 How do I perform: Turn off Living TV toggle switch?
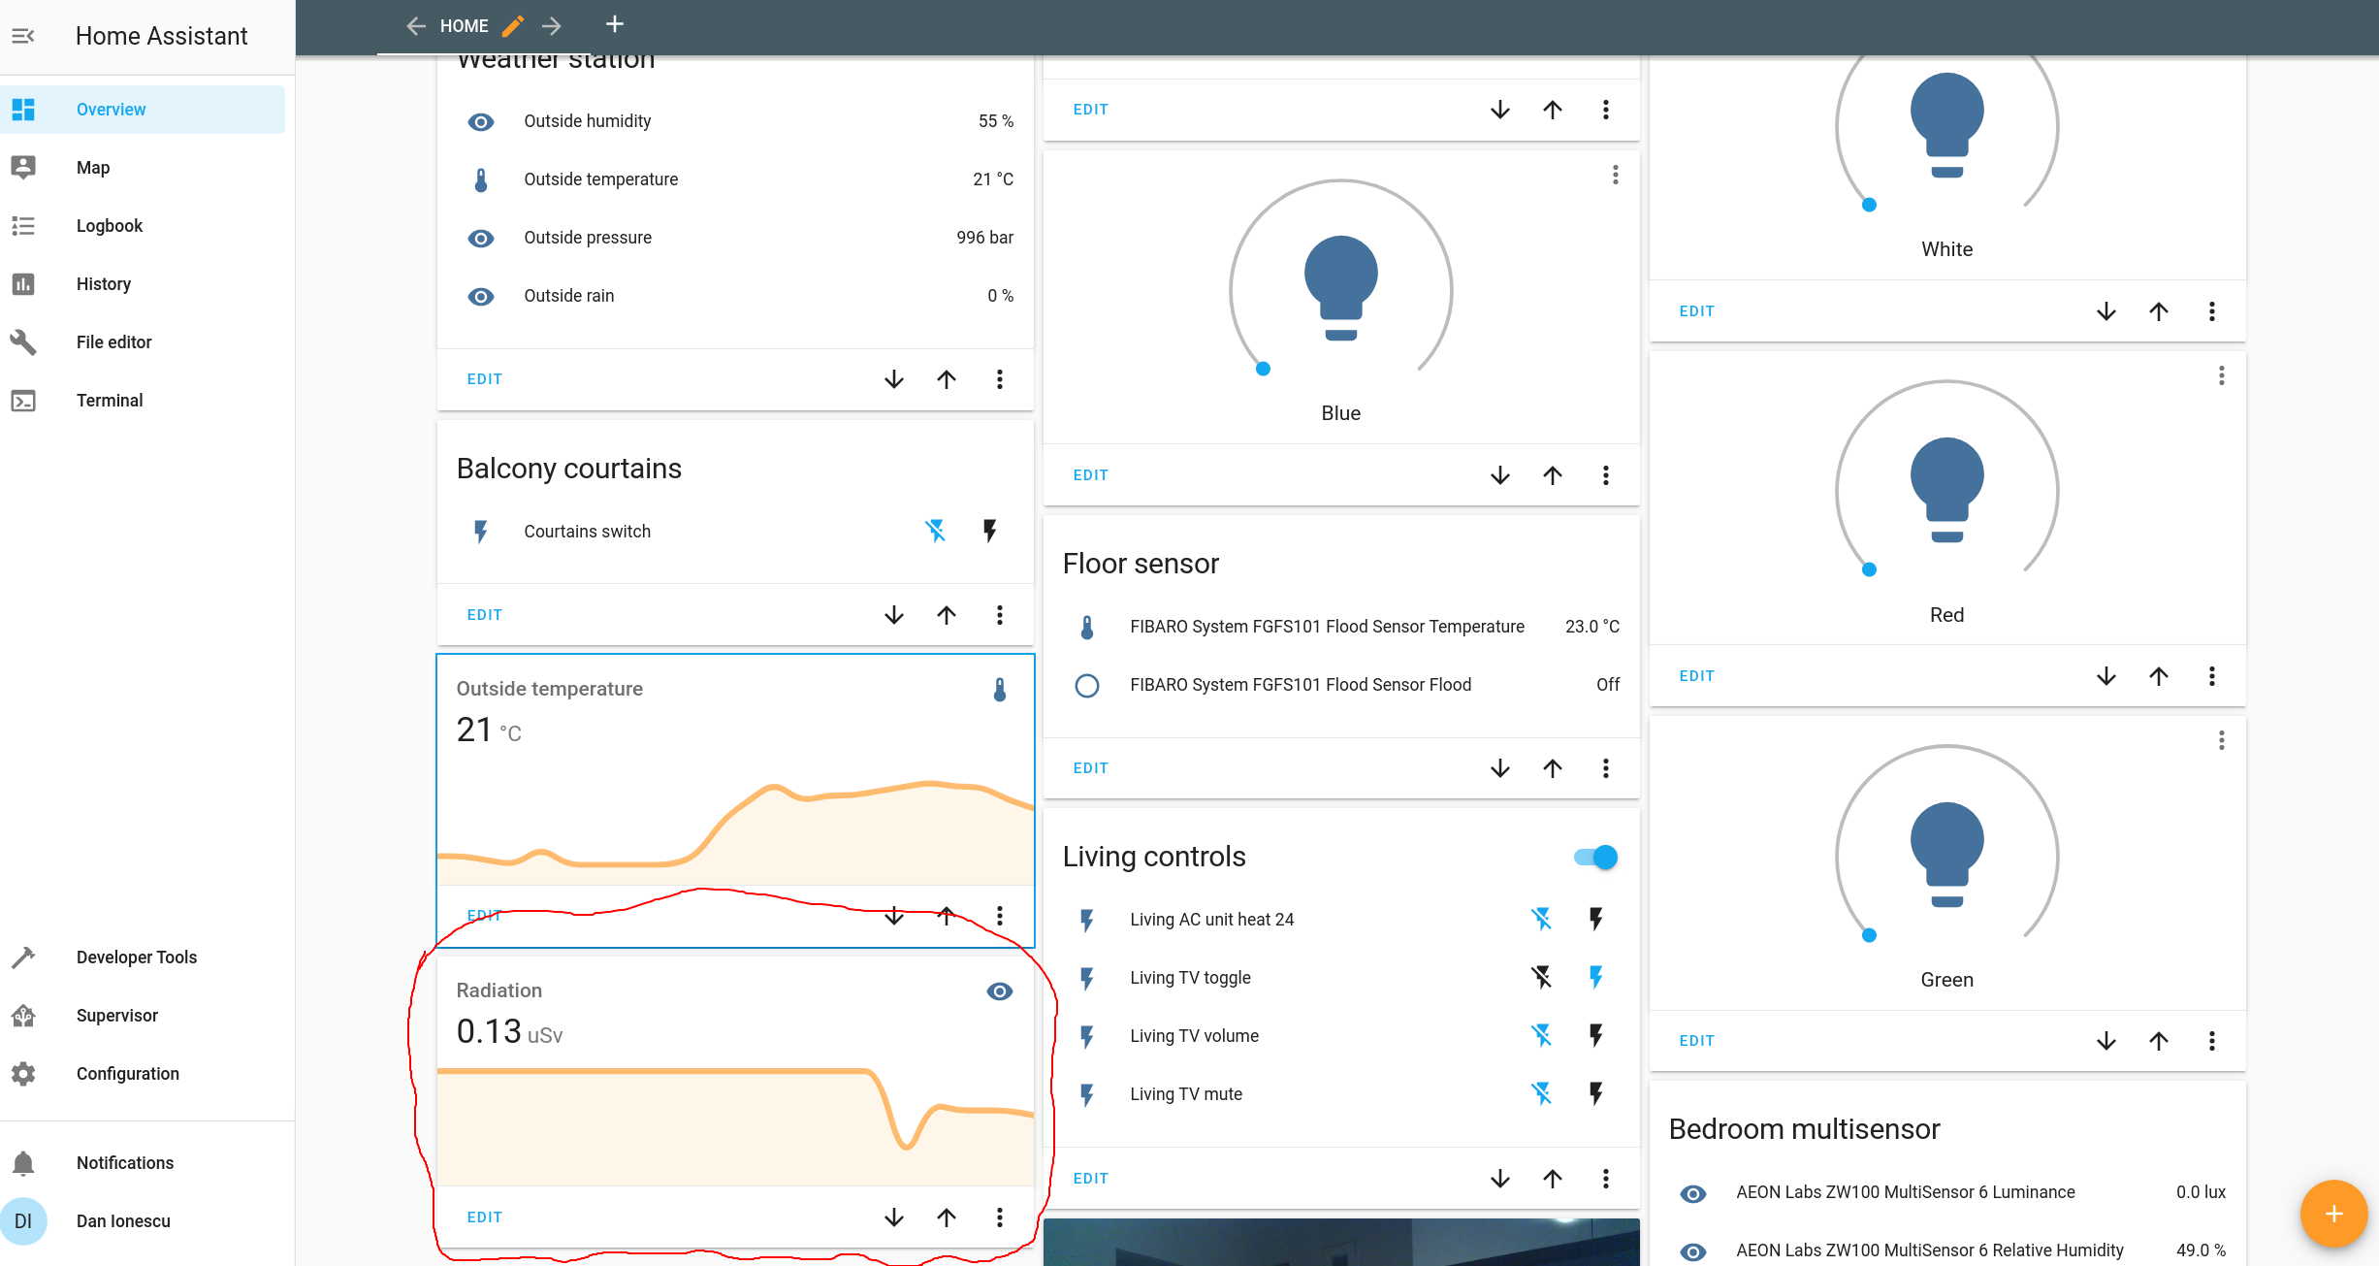[x=1541, y=977]
